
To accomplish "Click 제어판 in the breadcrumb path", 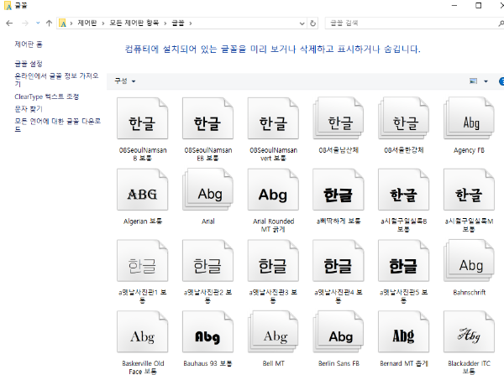I will click(x=87, y=23).
